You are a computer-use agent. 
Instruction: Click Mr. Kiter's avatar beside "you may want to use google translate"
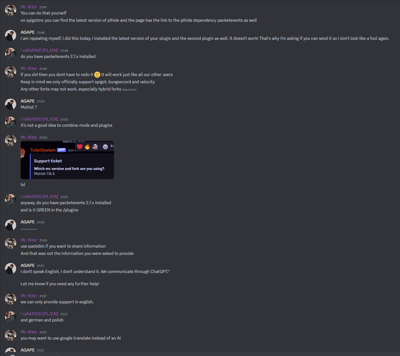pos(11,335)
